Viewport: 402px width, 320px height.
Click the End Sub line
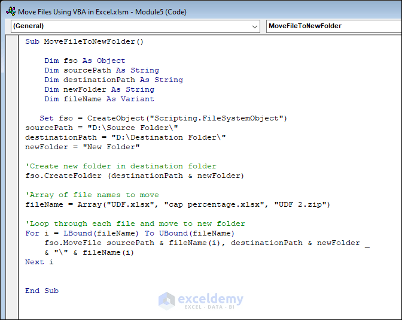[42, 291]
